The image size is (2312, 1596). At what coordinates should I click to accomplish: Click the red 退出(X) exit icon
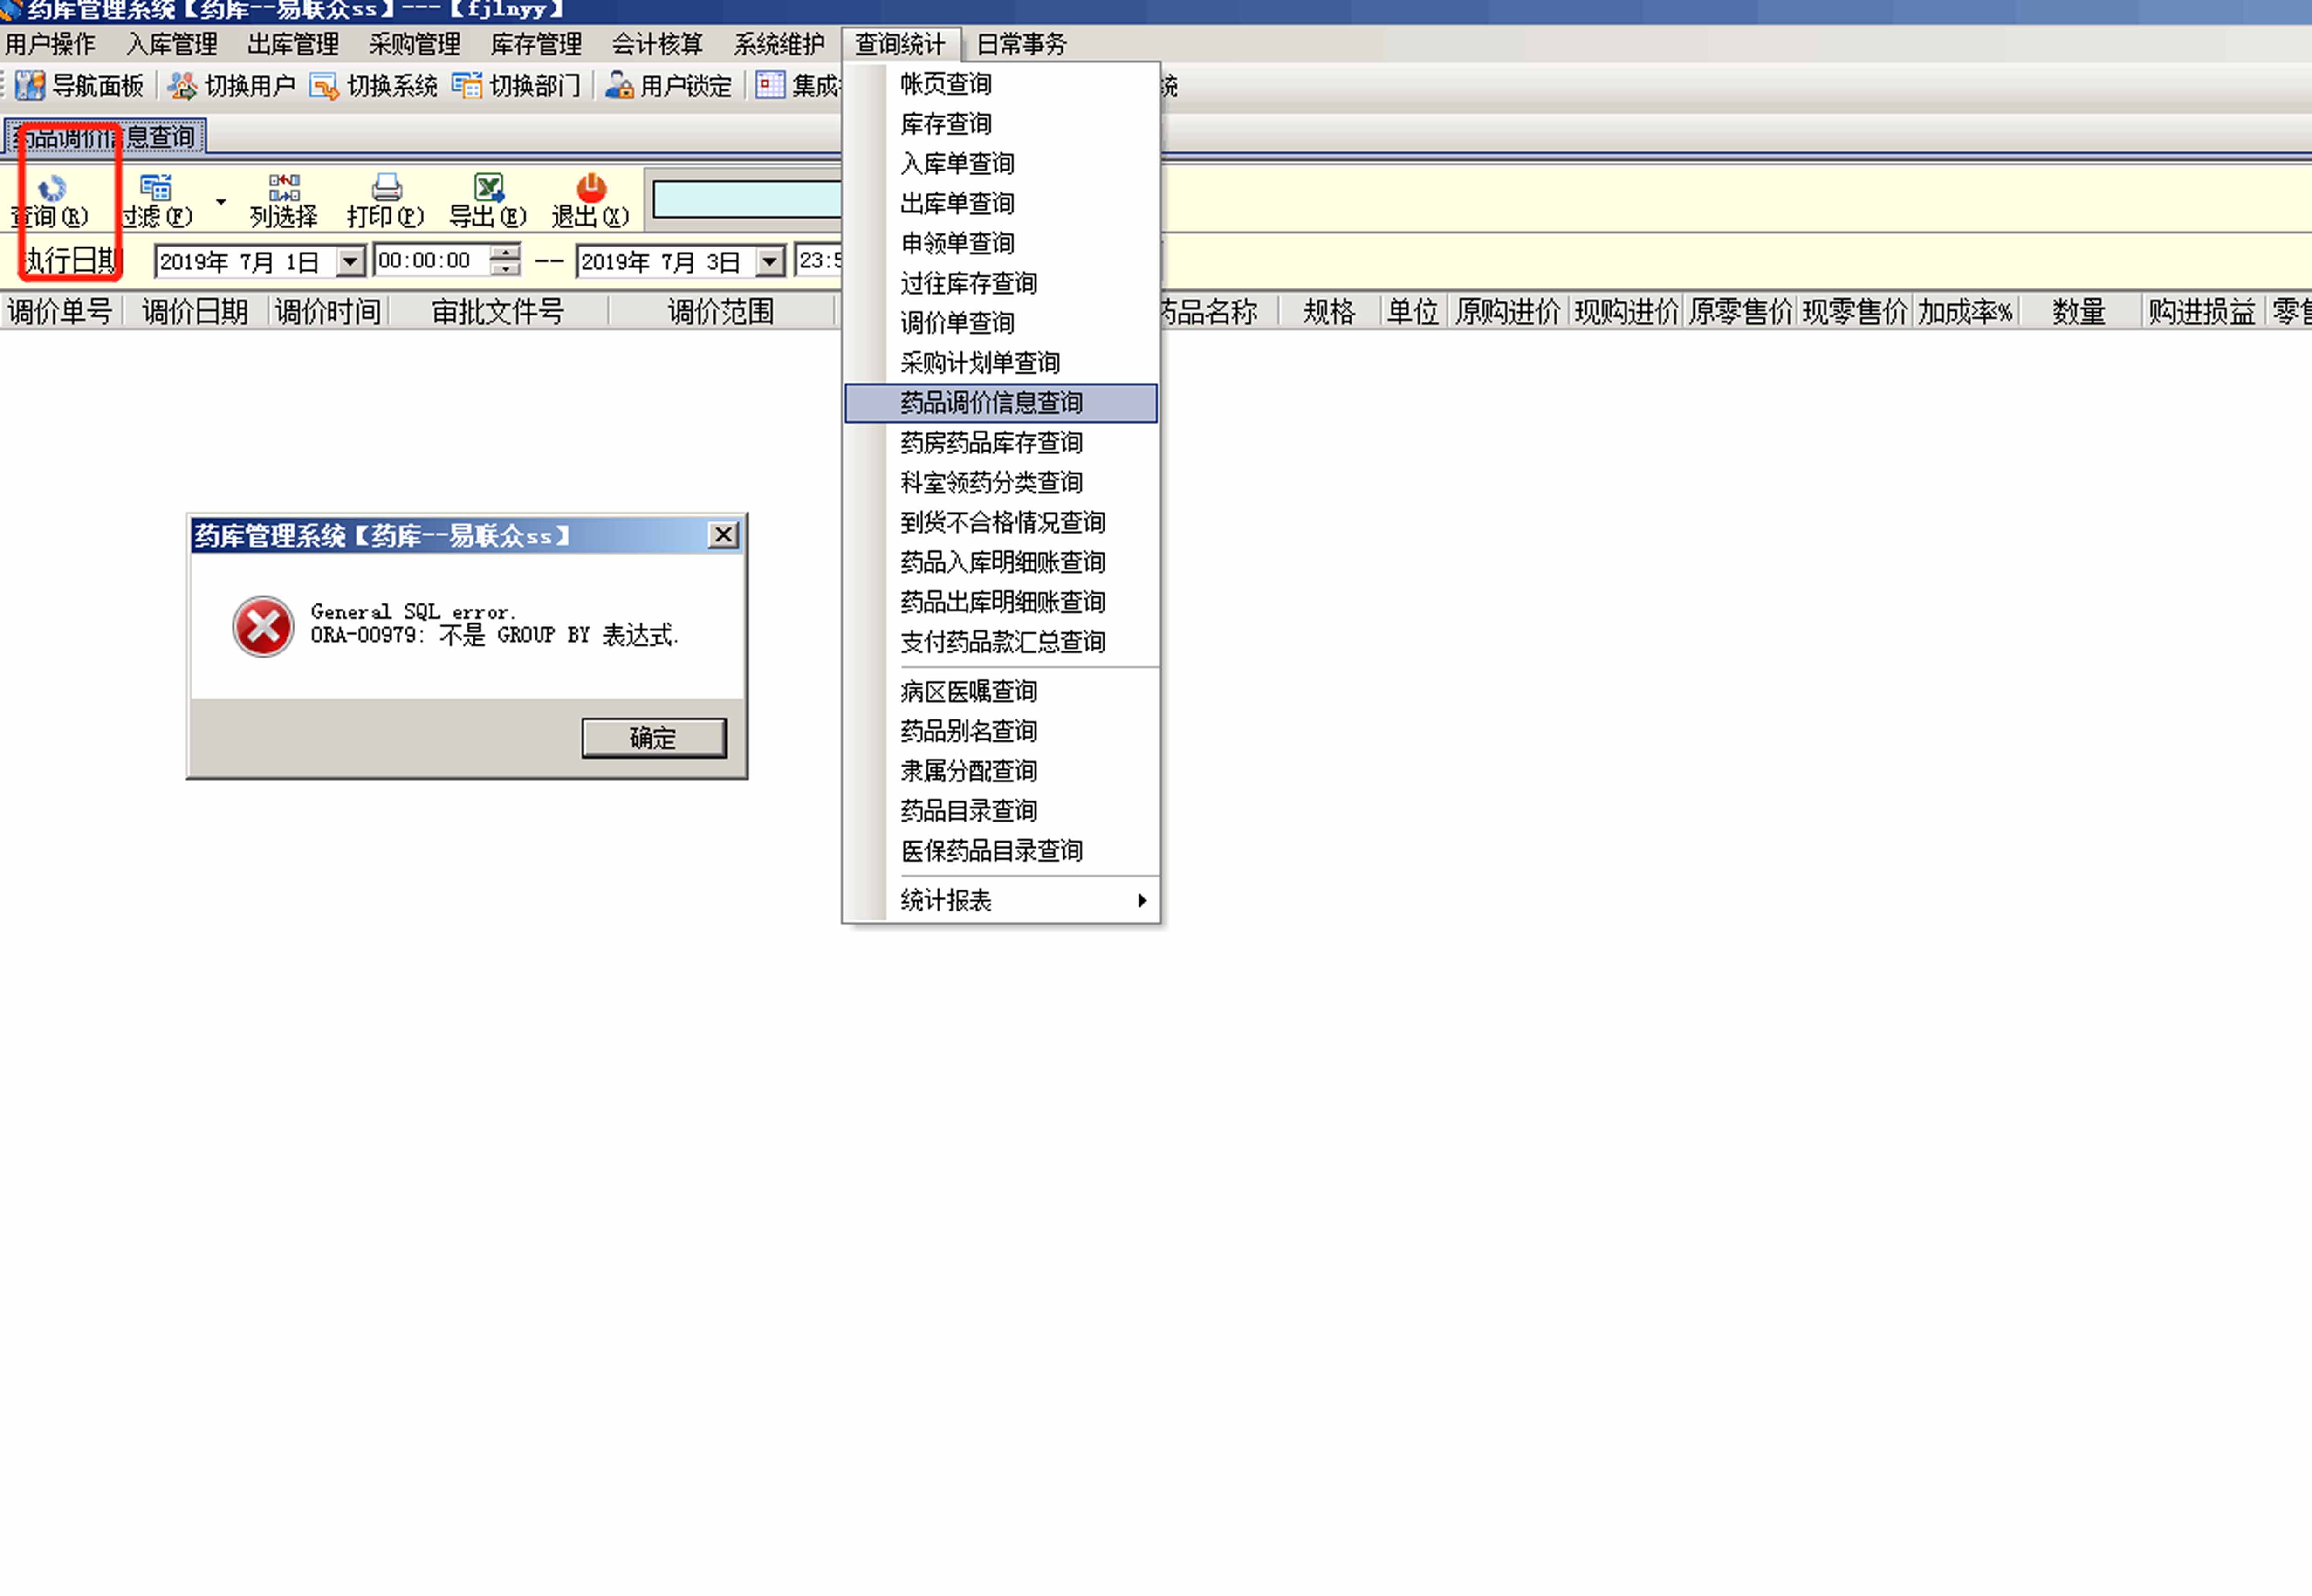[x=591, y=188]
